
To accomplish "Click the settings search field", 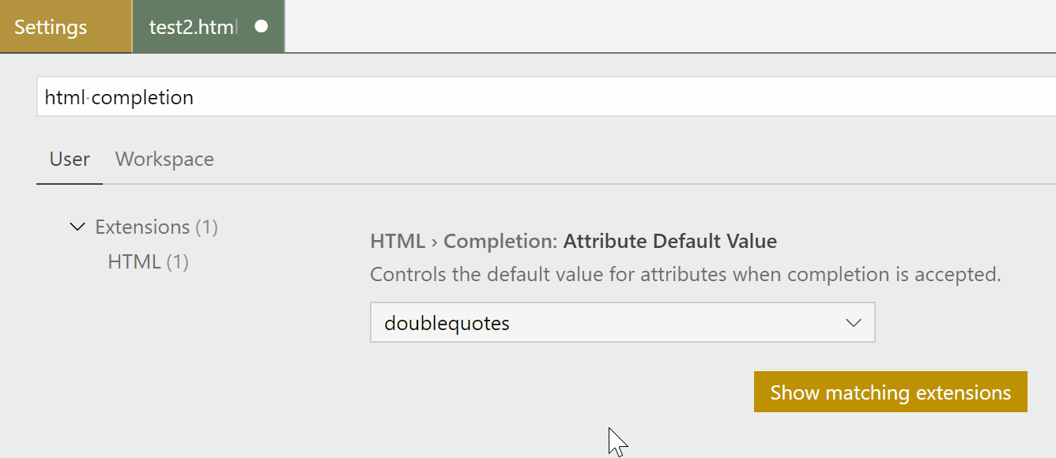I will pyautogui.click(x=545, y=96).
